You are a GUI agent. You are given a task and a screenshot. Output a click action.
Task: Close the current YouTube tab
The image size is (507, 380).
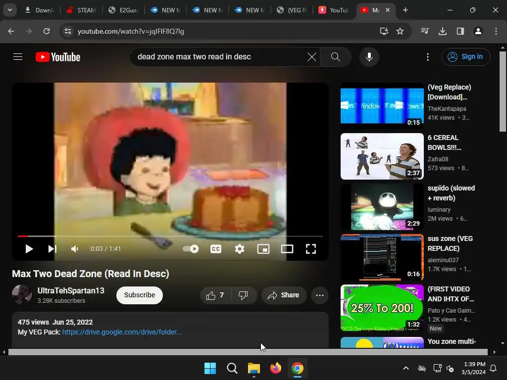click(x=388, y=10)
